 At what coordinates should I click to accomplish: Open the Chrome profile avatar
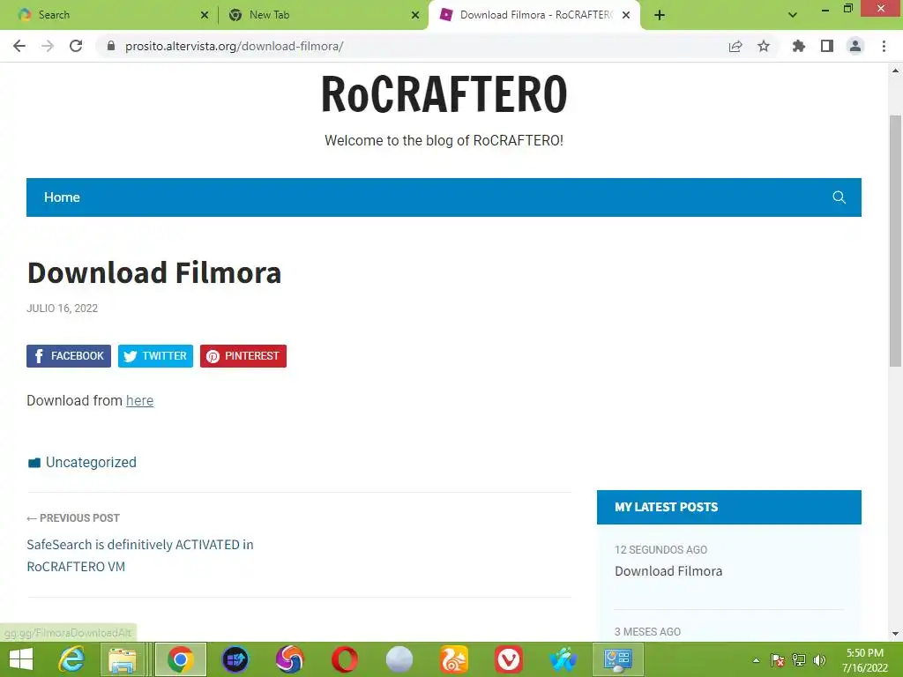pos(855,46)
